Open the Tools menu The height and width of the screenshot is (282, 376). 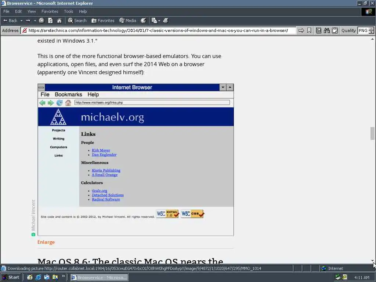click(x=68, y=11)
